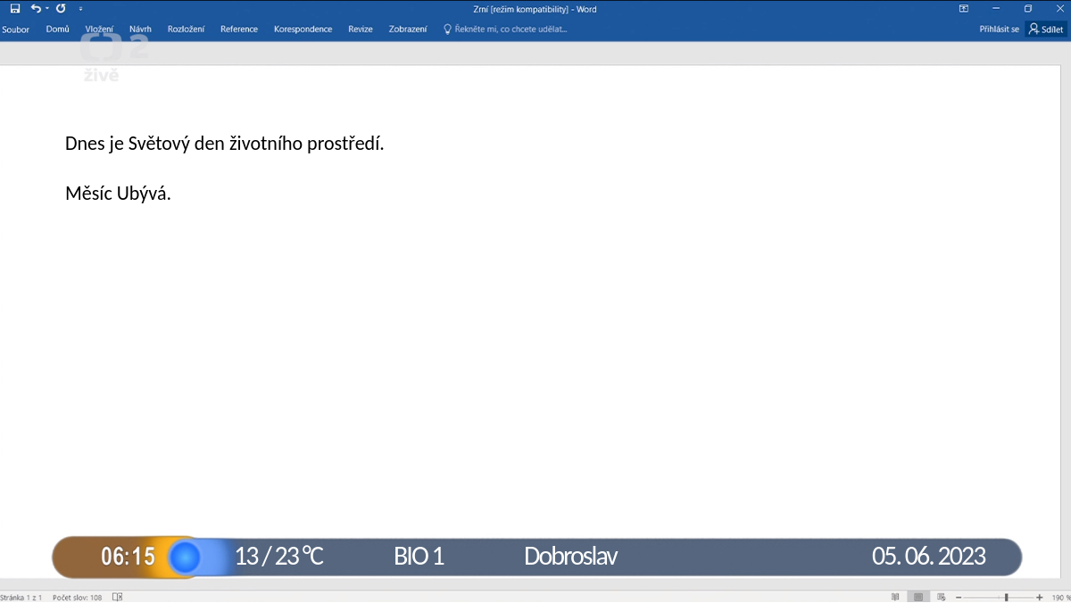Repeat the last action with the redo icon
Viewport: 1071px width, 603px height.
click(x=61, y=9)
